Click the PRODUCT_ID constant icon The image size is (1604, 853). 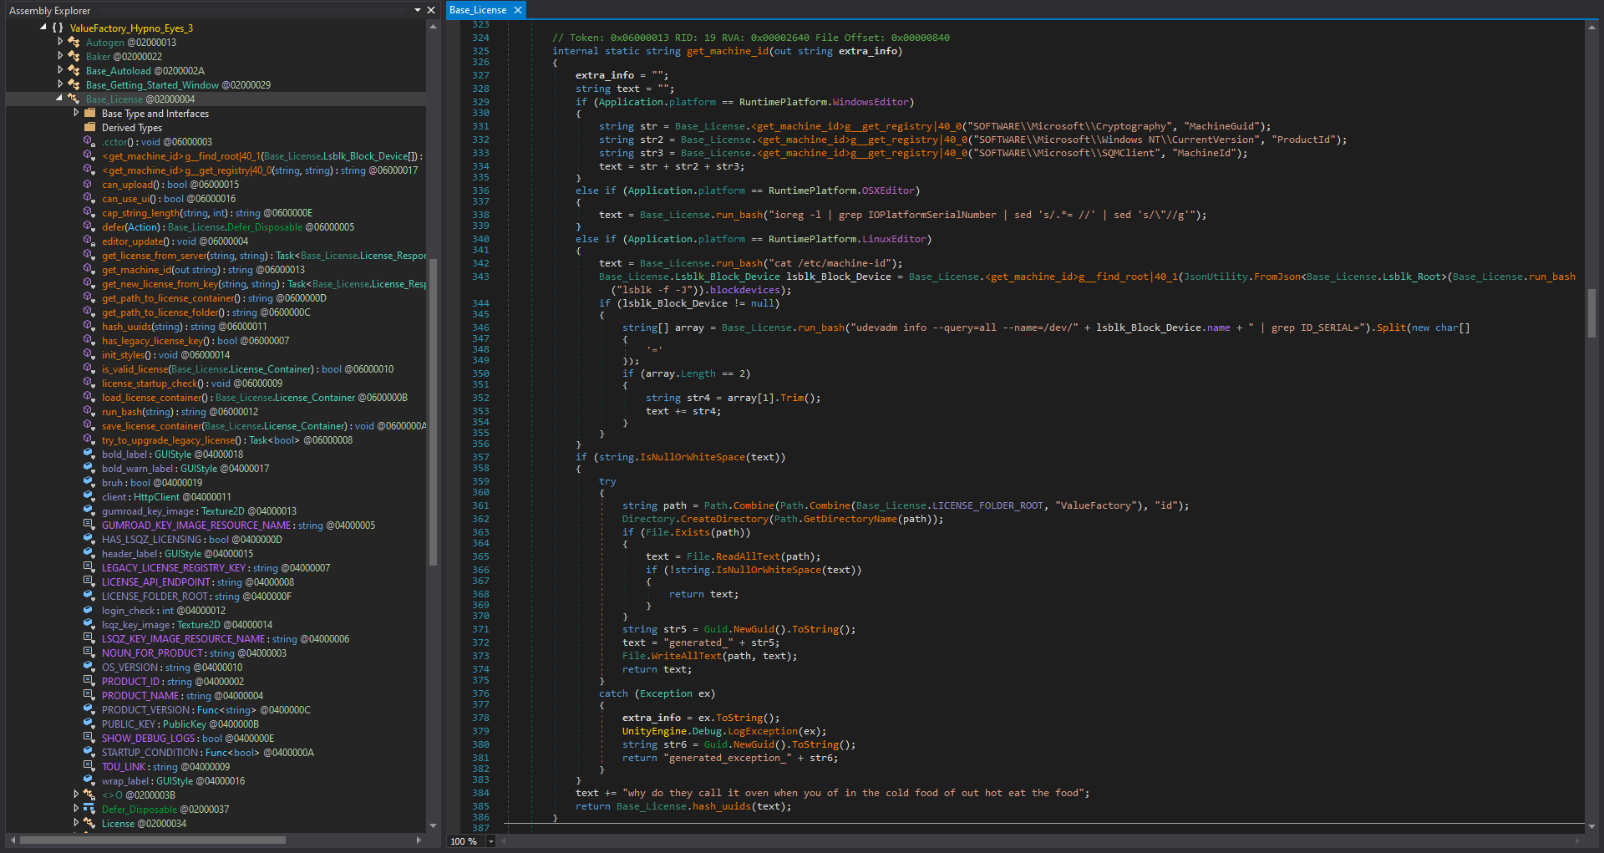click(89, 681)
